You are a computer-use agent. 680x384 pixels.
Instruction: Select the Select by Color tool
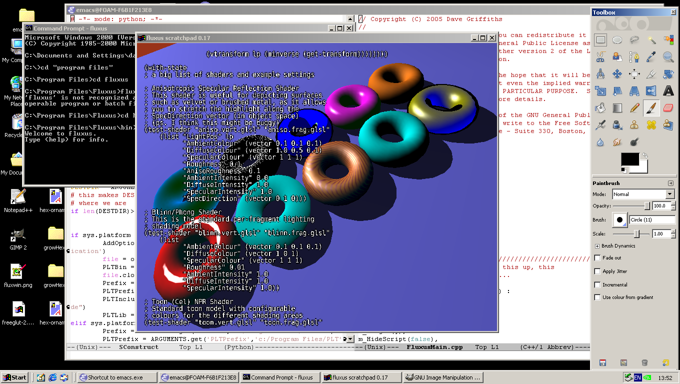668,40
